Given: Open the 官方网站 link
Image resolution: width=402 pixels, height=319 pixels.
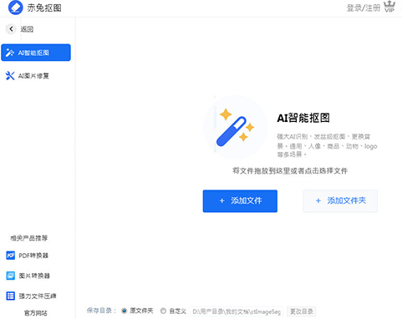Looking at the screenshot, I should (x=36, y=313).
